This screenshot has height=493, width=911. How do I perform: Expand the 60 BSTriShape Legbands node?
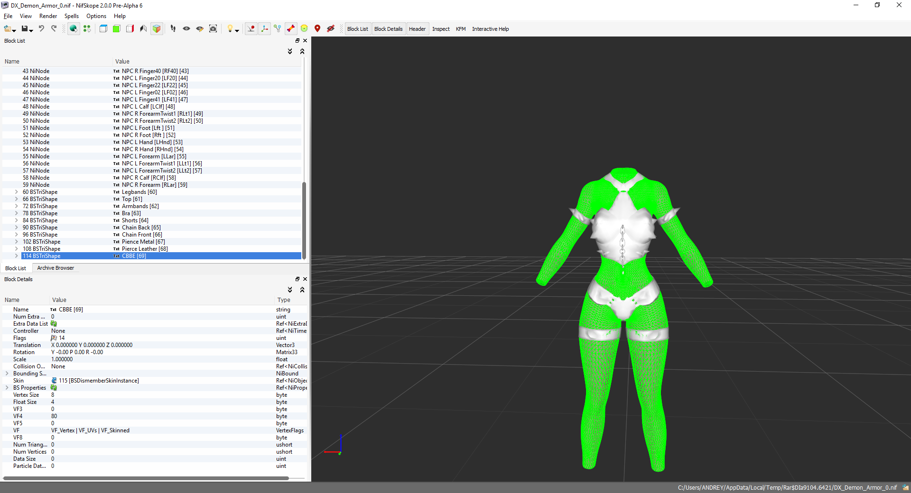coord(16,192)
